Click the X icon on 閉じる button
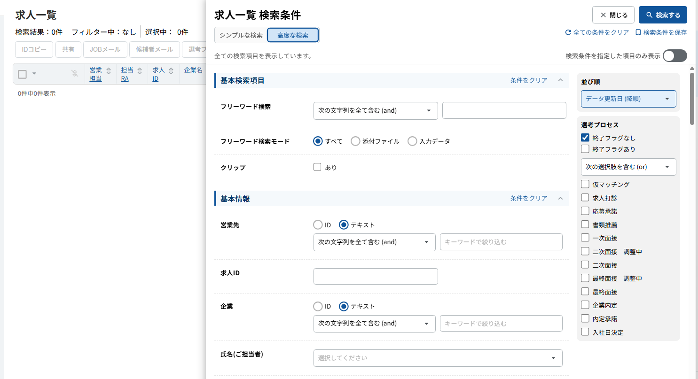 603,15
